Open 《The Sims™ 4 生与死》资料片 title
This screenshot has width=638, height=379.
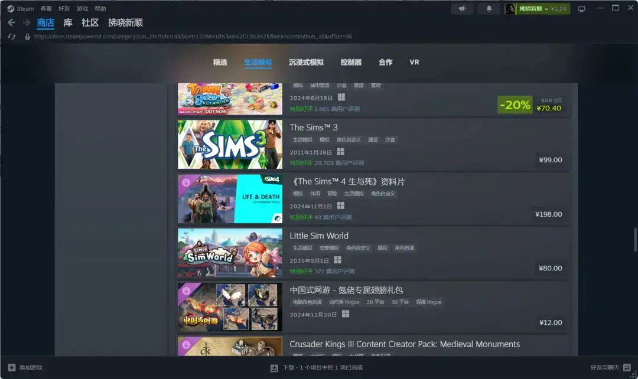[x=347, y=181]
